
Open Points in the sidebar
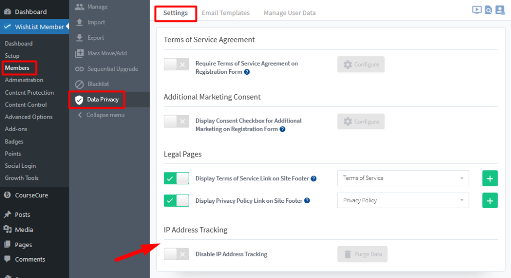pyautogui.click(x=12, y=153)
